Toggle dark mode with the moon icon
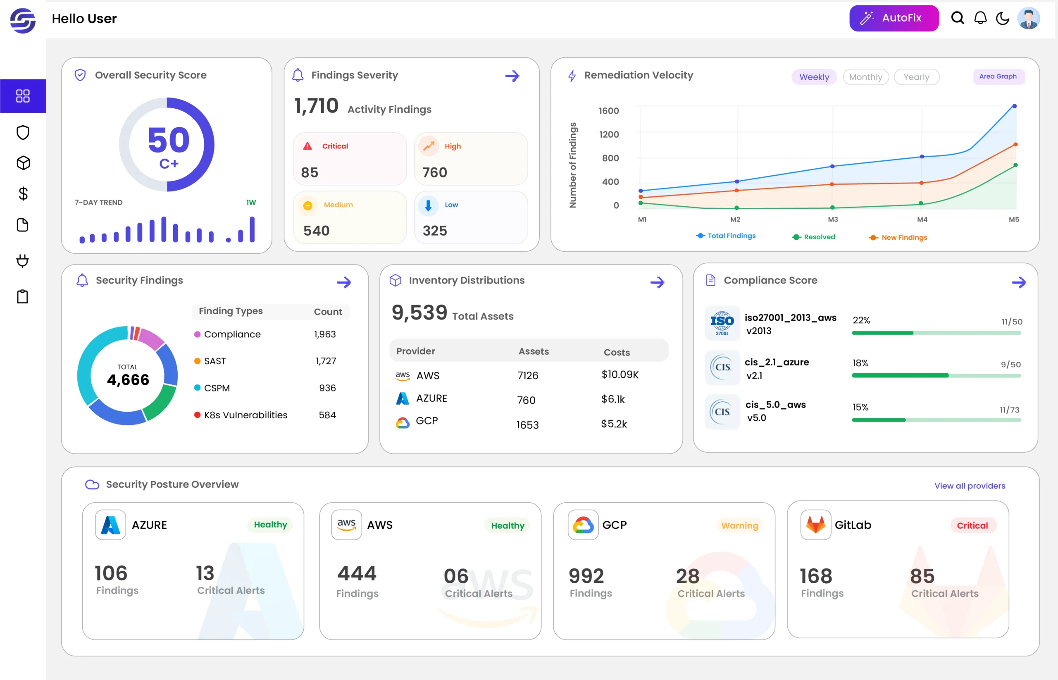The image size is (1058, 680). (1003, 18)
